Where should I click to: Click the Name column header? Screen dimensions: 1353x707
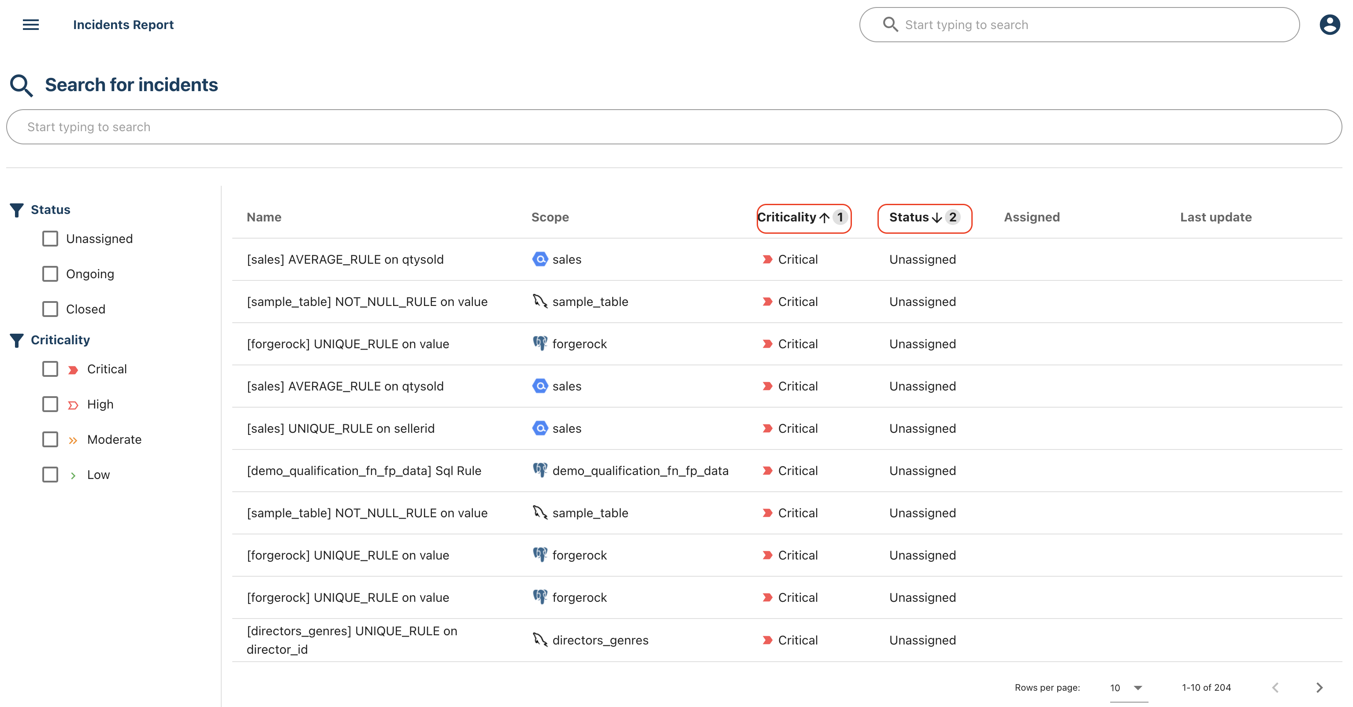(x=264, y=217)
